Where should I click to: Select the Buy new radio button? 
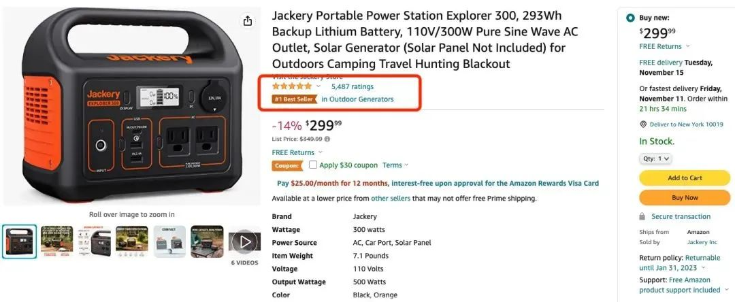click(x=630, y=18)
